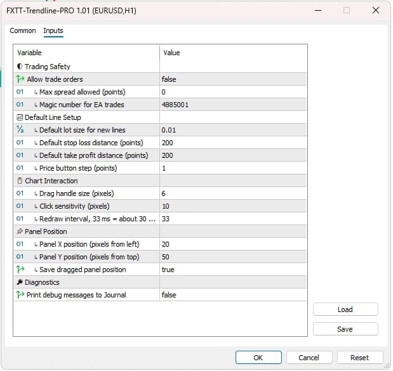
Task: Close the FXTT-Trendline-PRO dialog
Action: point(376,11)
